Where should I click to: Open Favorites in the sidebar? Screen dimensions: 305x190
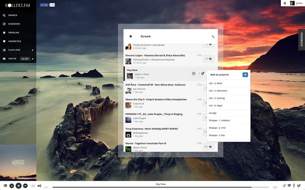click(15, 41)
